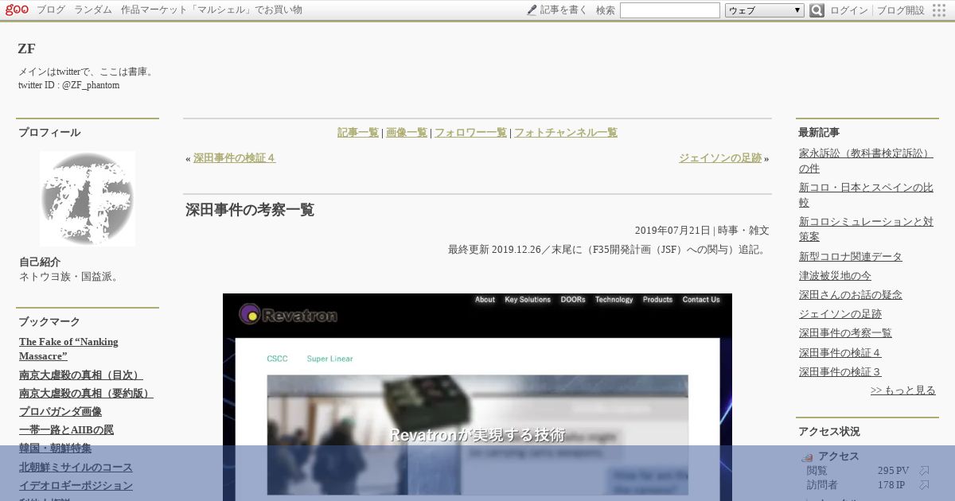Open the 記事一覧 tab link
Screen dimensions: 955x501
(x=358, y=133)
